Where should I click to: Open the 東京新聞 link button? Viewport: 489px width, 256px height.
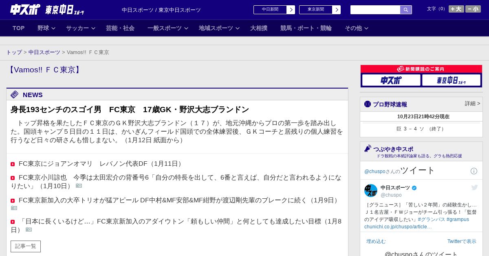(316, 10)
